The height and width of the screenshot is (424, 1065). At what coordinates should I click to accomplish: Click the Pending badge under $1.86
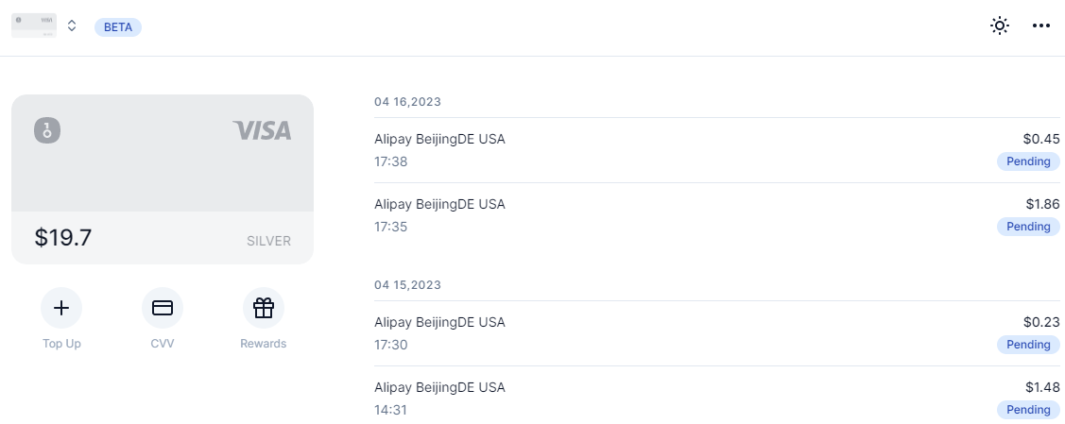pyautogui.click(x=1028, y=227)
